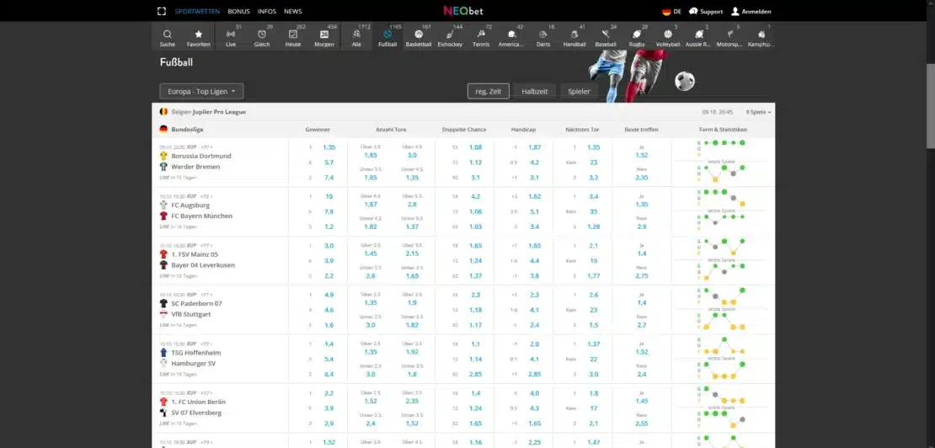Select Morgen calendar filter
Screen dimensions: 935x448
(x=324, y=35)
